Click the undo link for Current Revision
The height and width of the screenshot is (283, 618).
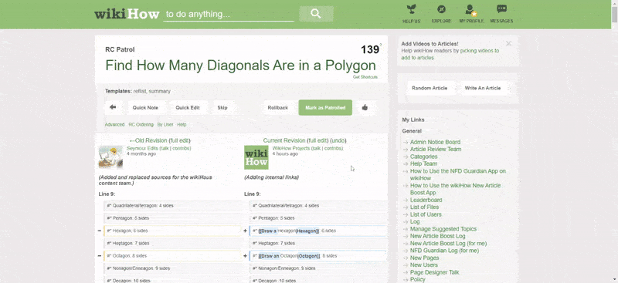pos(338,140)
